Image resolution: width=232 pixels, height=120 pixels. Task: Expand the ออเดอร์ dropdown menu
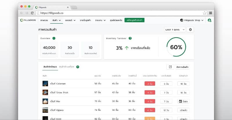[70, 20]
